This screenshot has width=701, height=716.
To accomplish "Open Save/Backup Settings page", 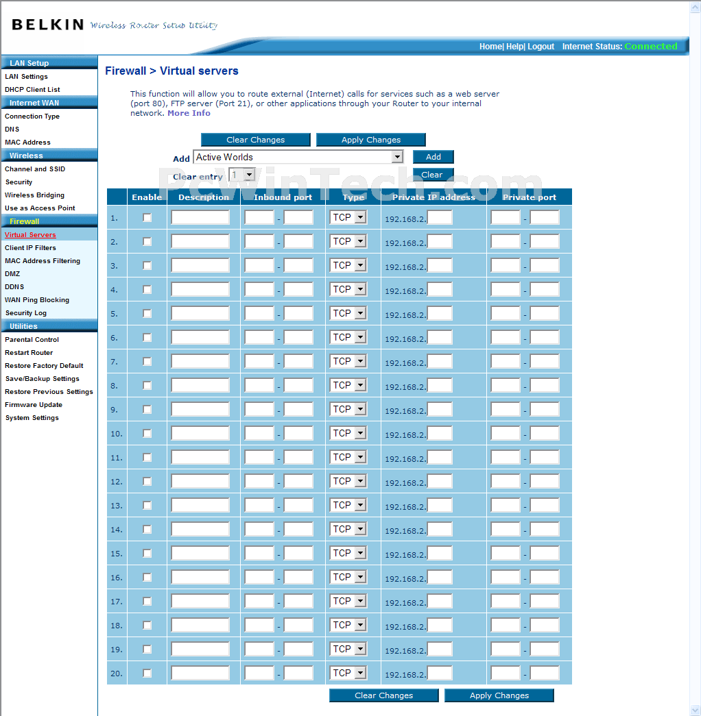I will pos(42,379).
